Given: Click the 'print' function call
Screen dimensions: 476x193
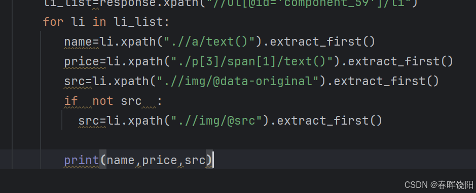Looking at the screenshot, I should click(x=81, y=160).
